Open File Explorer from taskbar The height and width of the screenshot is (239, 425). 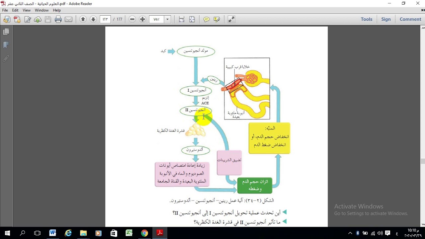tap(83, 233)
